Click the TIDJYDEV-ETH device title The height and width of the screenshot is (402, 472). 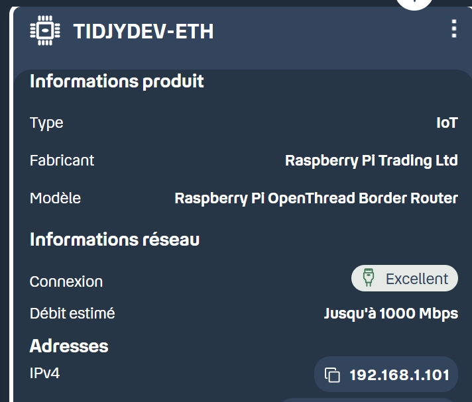click(x=143, y=31)
